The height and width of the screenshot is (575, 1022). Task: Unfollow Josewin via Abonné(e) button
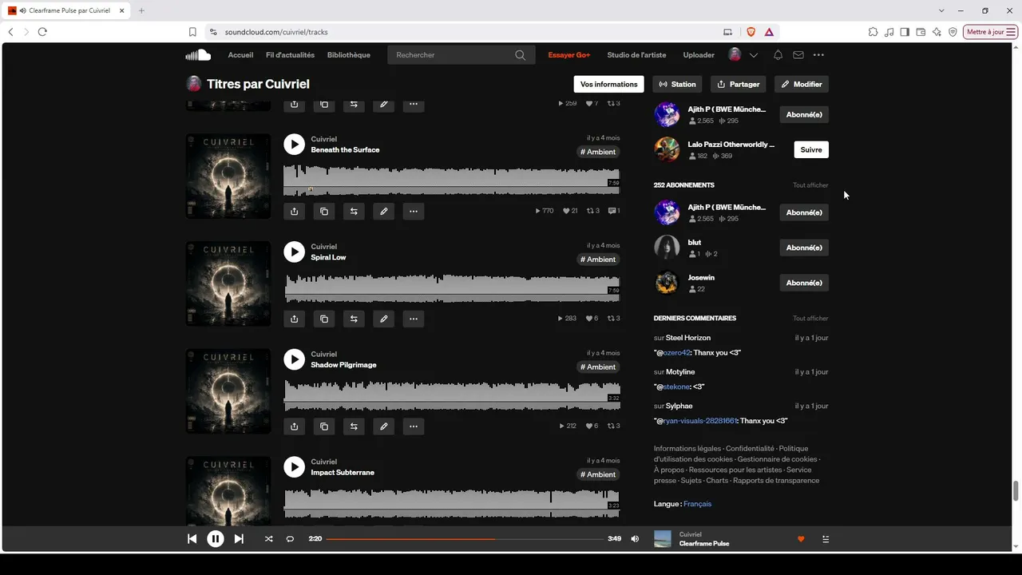tap(804, 283)
